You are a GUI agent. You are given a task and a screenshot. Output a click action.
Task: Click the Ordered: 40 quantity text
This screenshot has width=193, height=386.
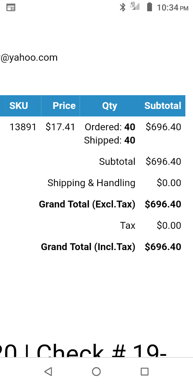tap(110, 127)
